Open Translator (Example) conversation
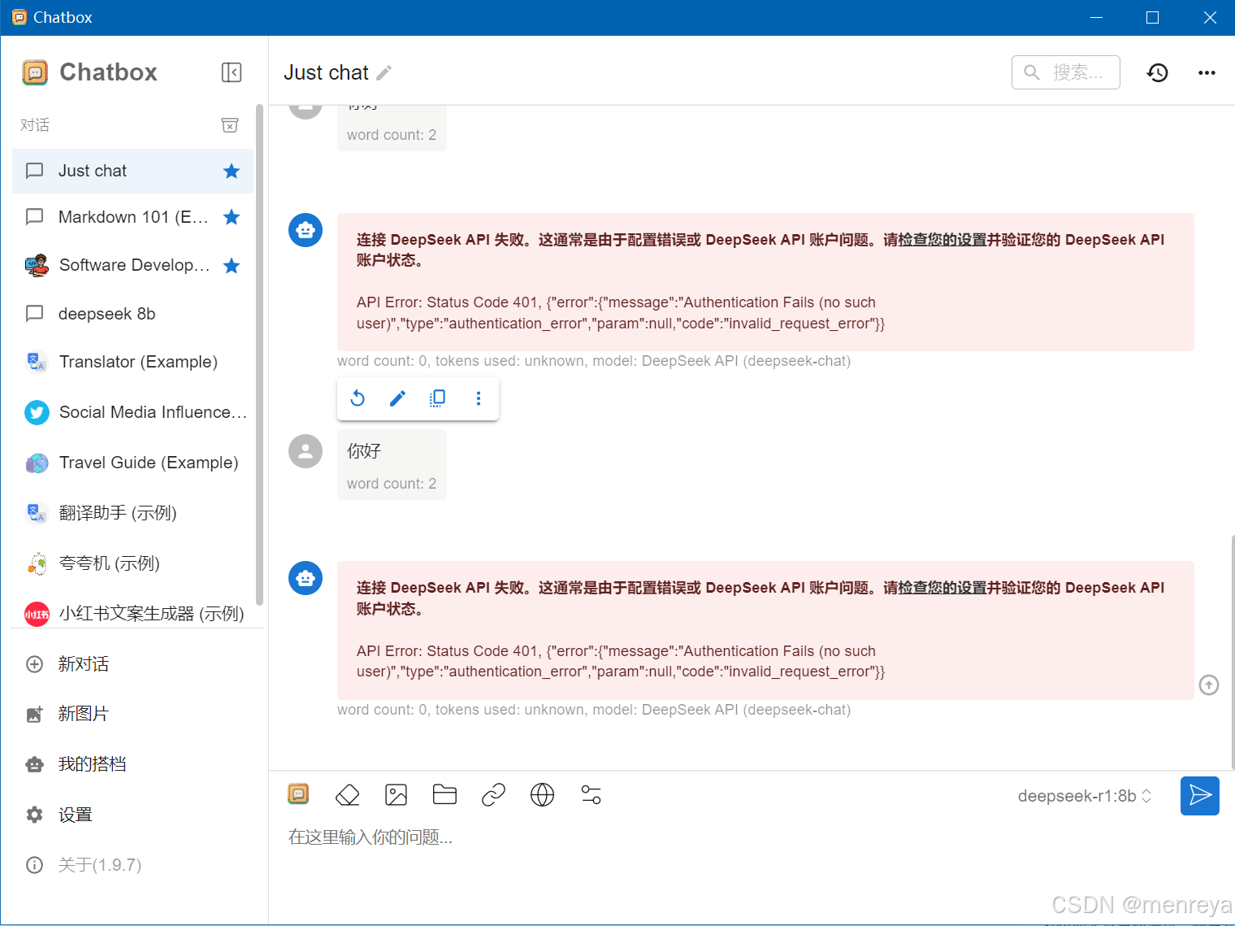 pyautogui.click(x=132, y=362)
